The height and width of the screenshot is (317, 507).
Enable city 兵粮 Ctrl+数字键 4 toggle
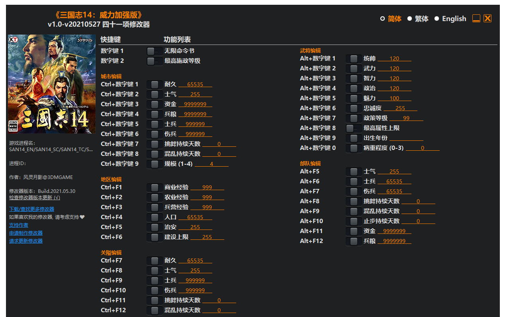155,114
